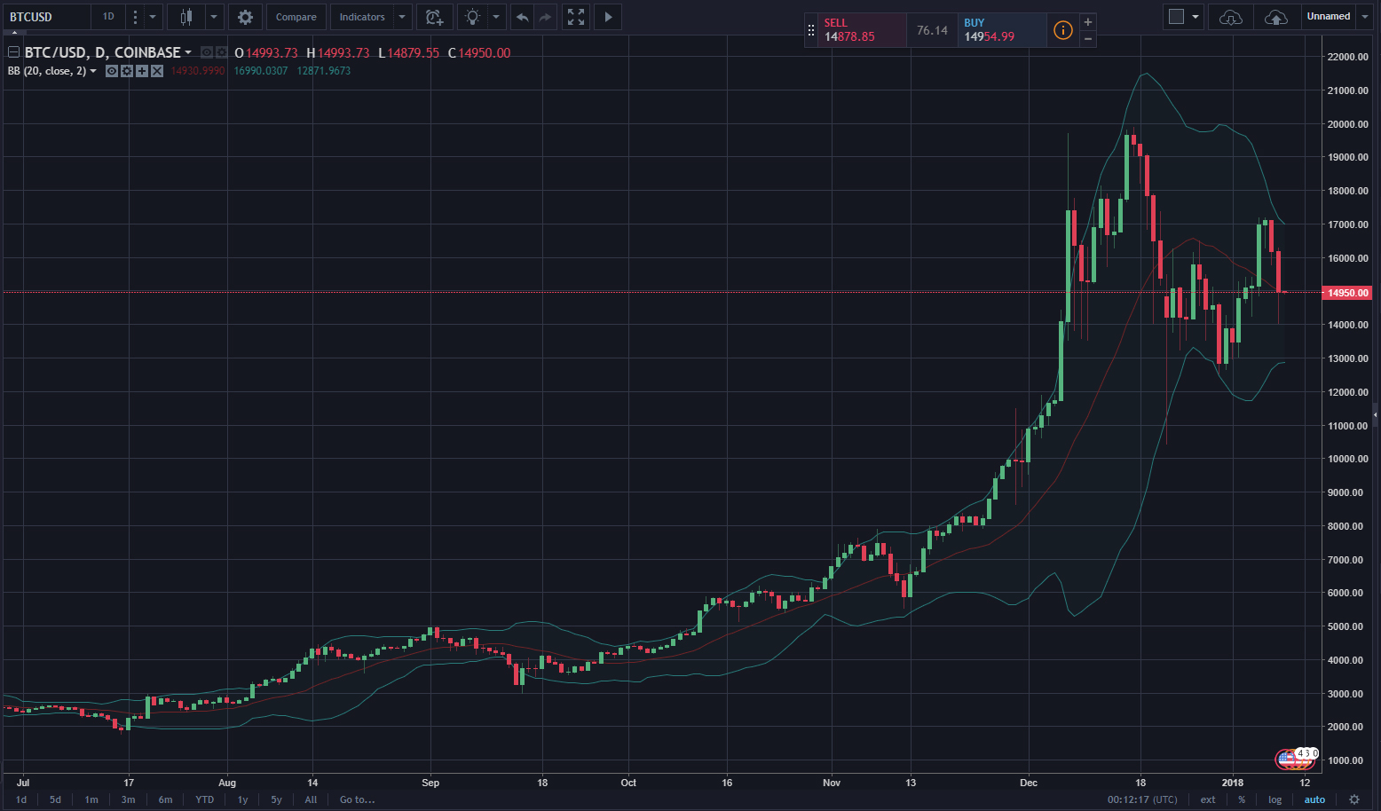
Task: Click the BUY 14954.99 button
Action: click(x=1001, y=30)
